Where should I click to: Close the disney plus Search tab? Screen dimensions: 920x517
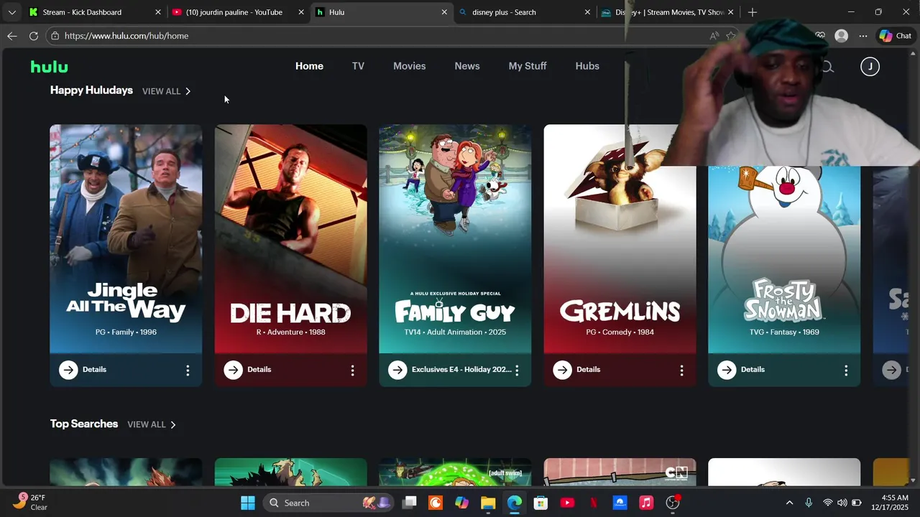[x=587, y=12]
